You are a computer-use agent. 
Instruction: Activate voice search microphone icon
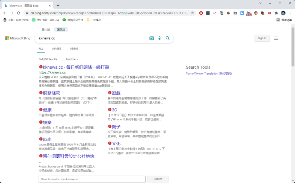click(x=160, y=38)
